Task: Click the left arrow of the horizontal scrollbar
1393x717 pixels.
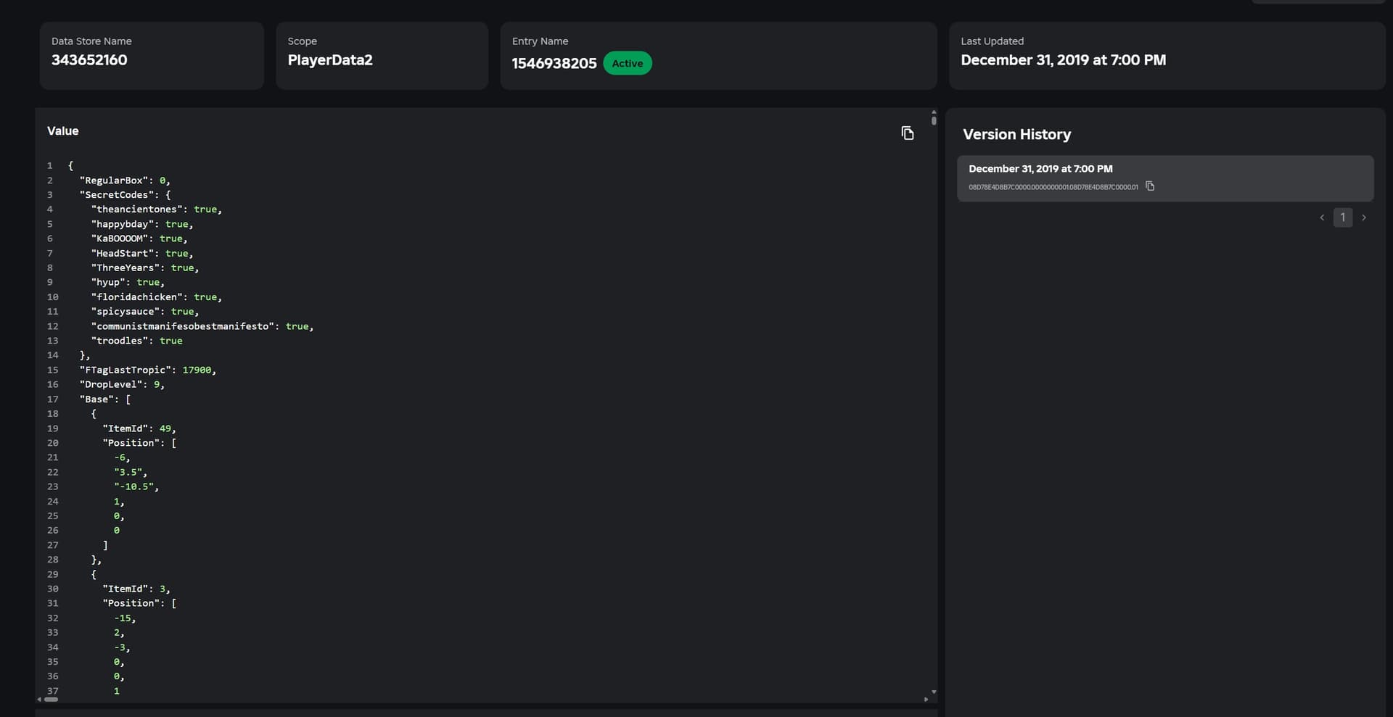Action: click(38, 700)
